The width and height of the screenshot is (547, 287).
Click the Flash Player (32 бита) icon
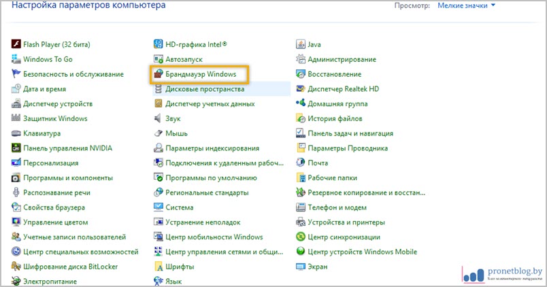point(16,44)
